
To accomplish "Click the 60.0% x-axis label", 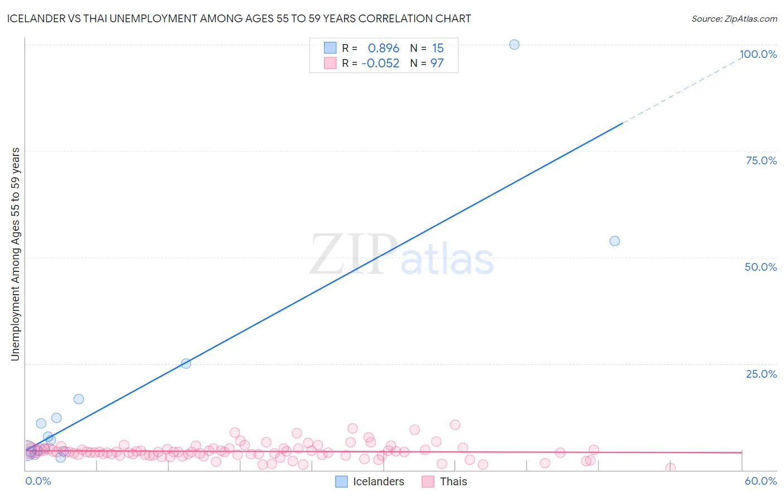I will click(761, 481).
